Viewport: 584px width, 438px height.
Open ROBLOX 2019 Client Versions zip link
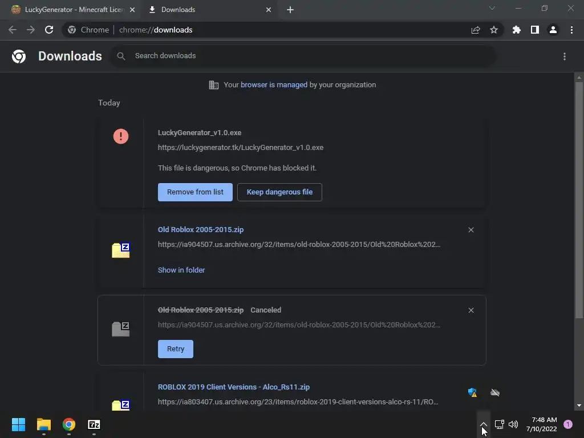234,387
